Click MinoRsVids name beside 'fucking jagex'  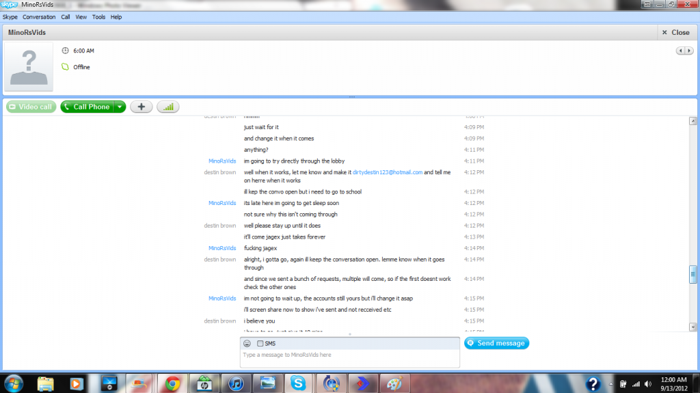click(222, 248)
